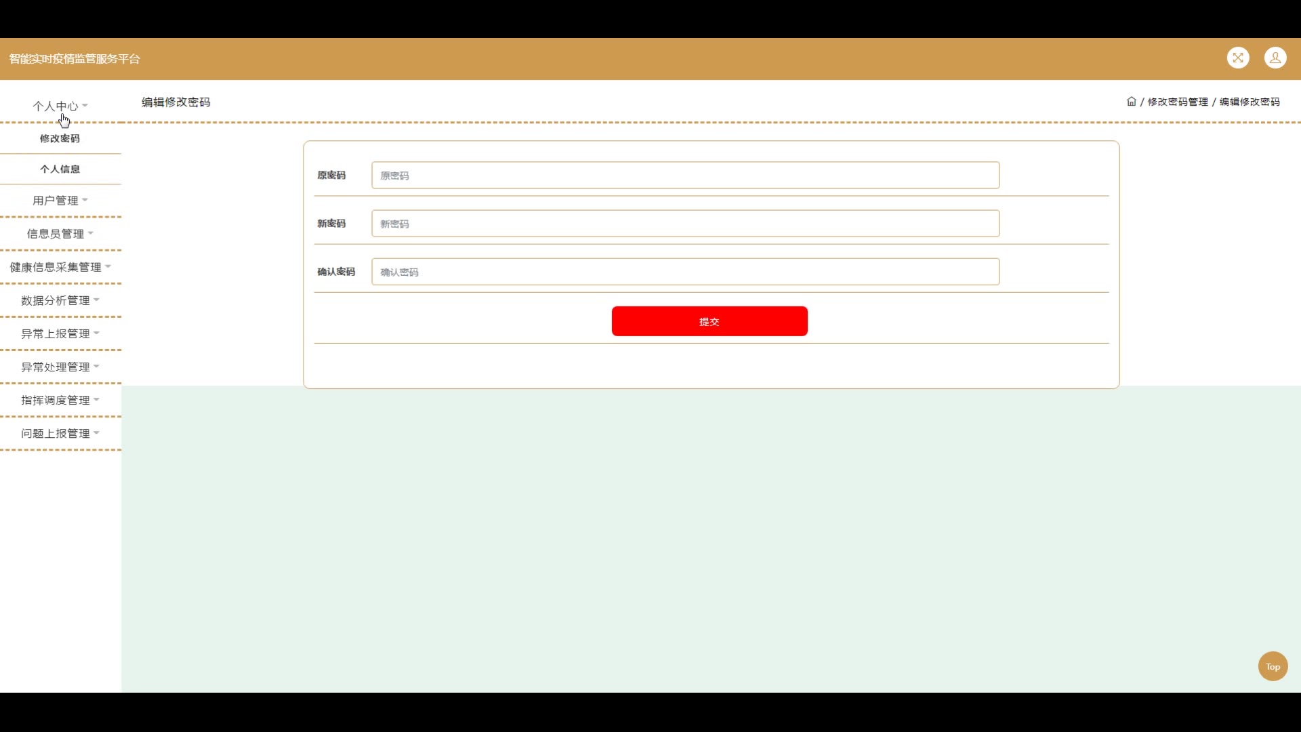The width and height of the screenshot is (1301, 732).
Task: Focus the 新密码 input field
Action: 685,224
